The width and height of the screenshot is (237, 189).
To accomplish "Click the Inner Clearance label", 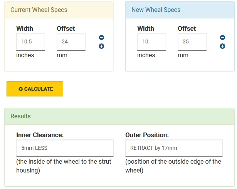I will [x=40, y=135].
